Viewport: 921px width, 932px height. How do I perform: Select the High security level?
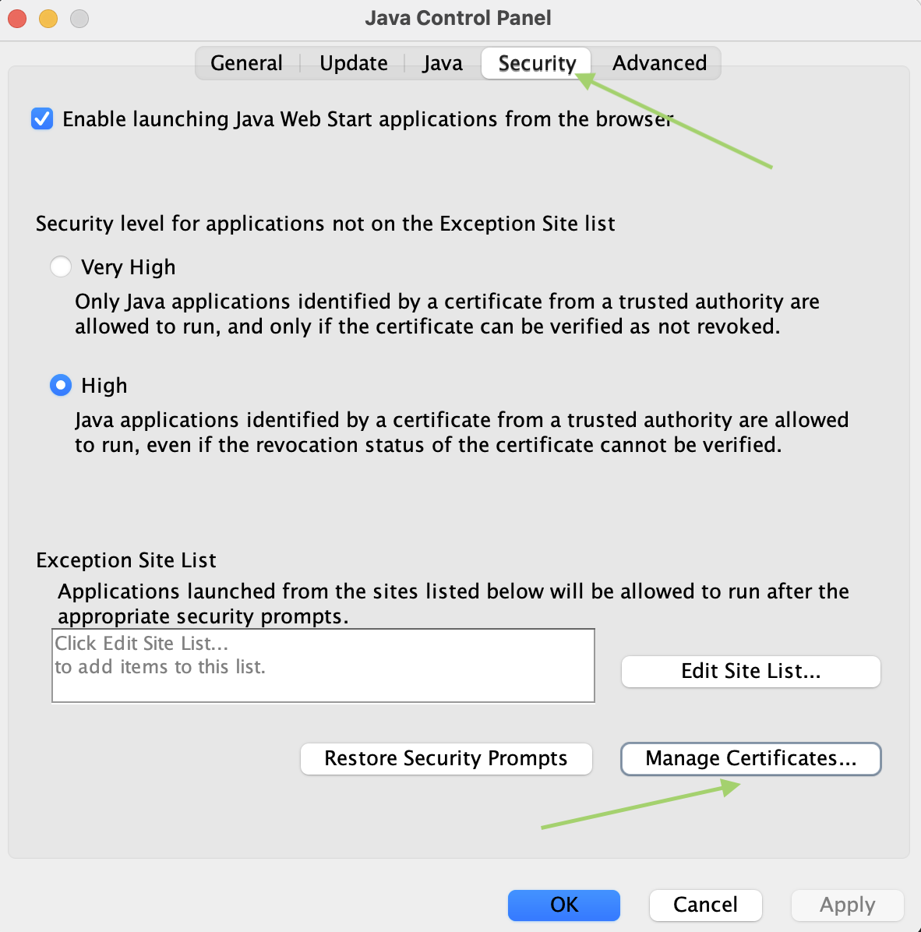[60, 385]
